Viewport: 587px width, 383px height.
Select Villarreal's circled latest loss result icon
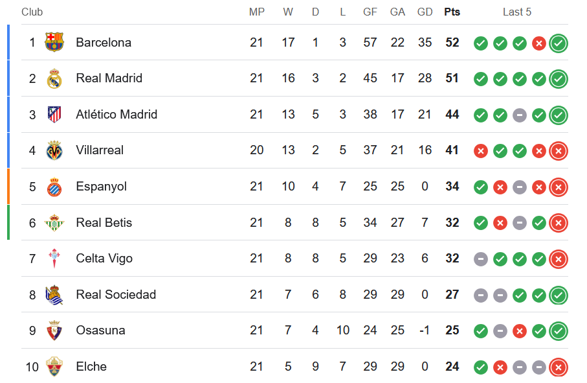[x=559, y=151]
